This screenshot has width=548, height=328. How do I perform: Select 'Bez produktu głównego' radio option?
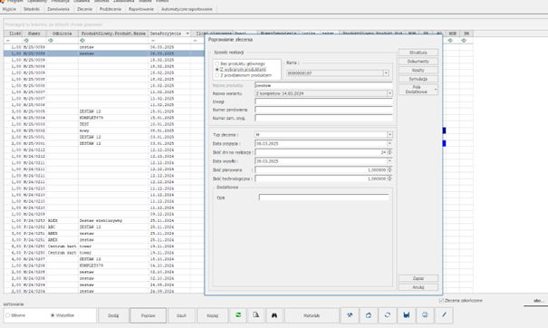[x=217, y=63]
